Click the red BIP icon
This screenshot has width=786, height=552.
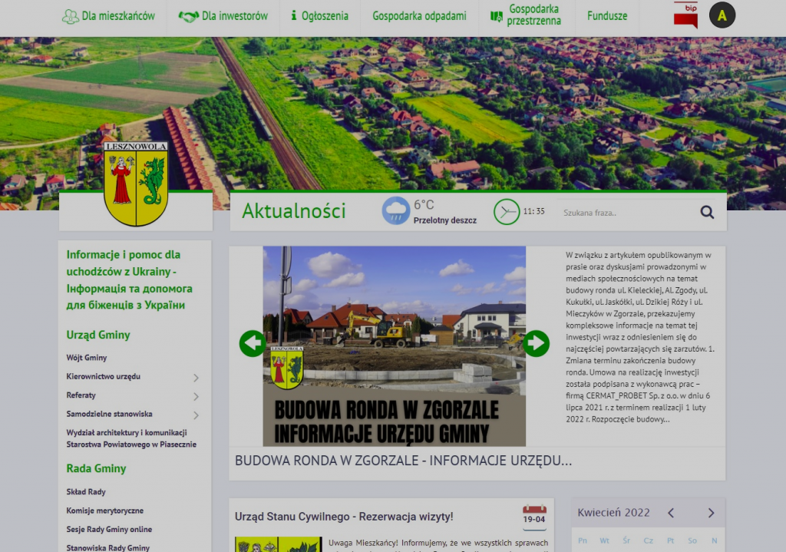tap(685, 15)
